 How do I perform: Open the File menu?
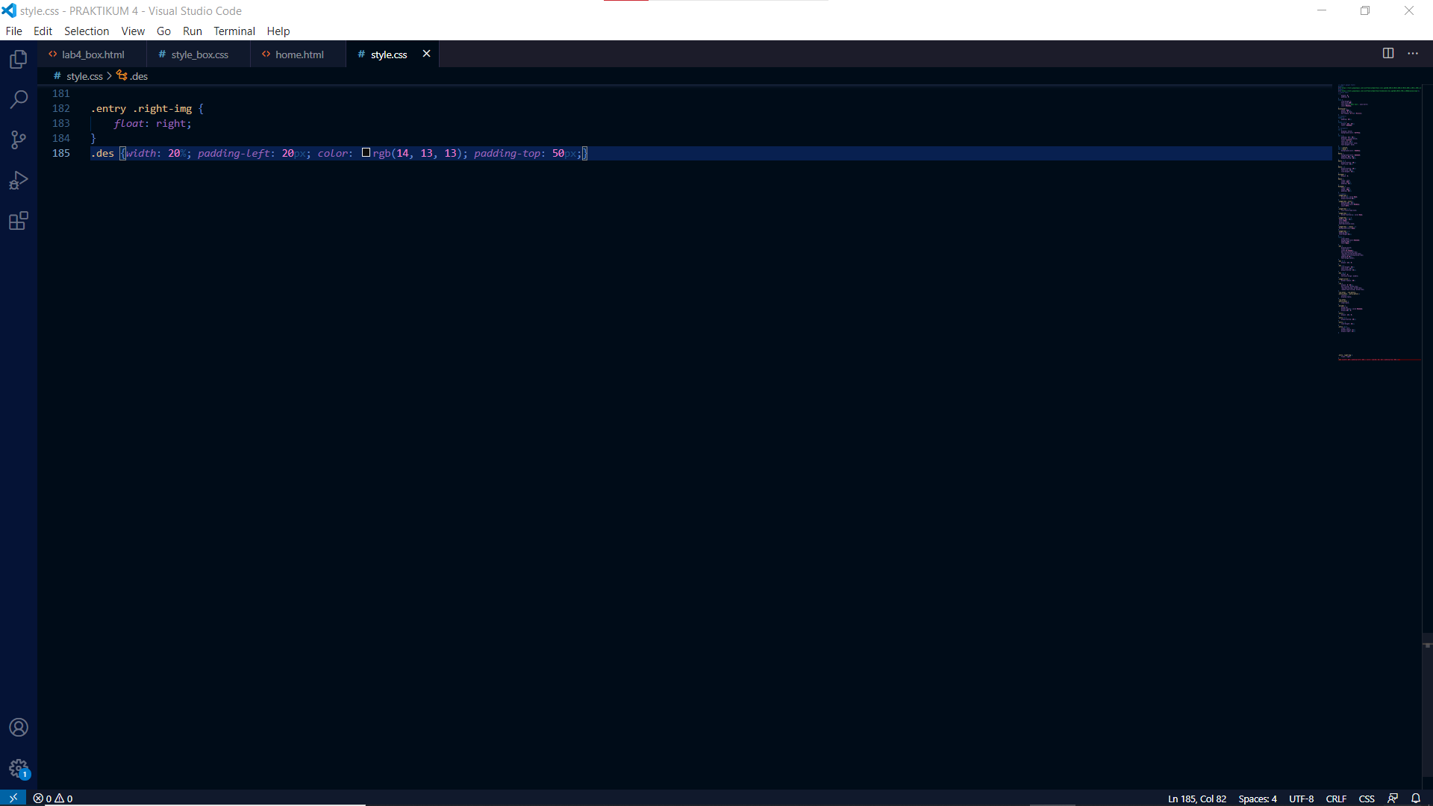pos(14,31)
